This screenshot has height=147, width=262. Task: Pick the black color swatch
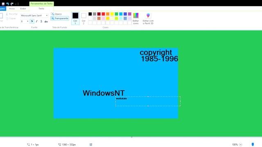[x=90, y=14]
